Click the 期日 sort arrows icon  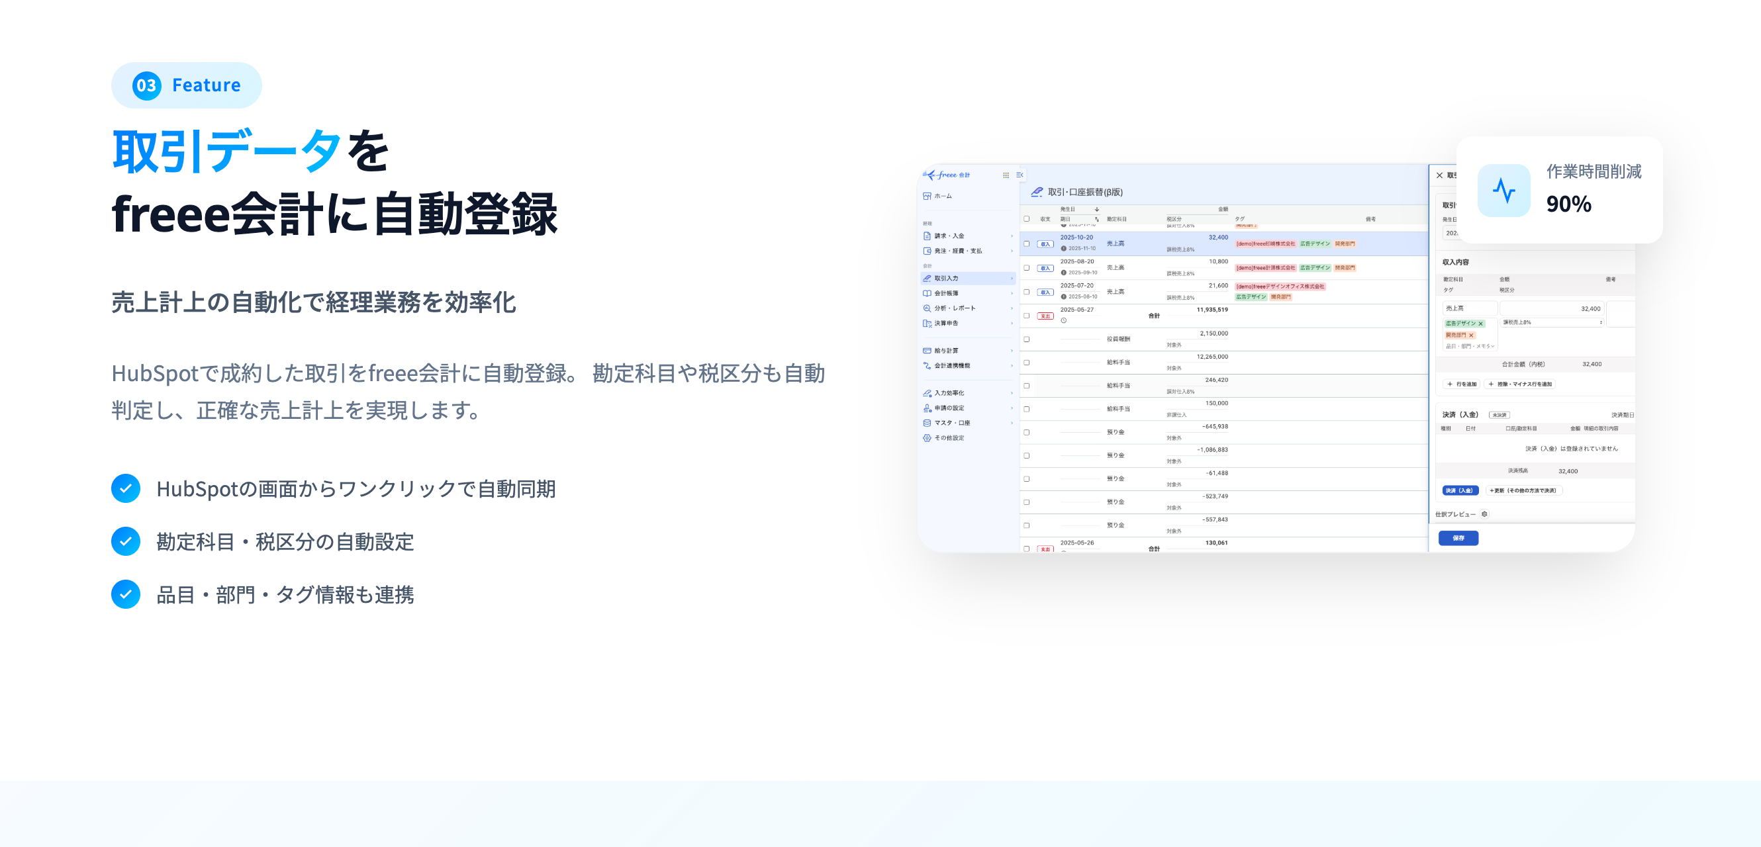tap(1096, 219)
